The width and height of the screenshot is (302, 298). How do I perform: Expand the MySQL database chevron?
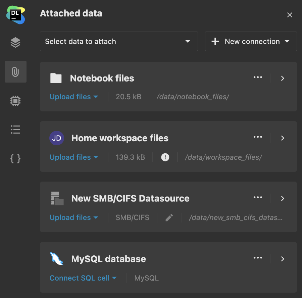click(283, 259)
